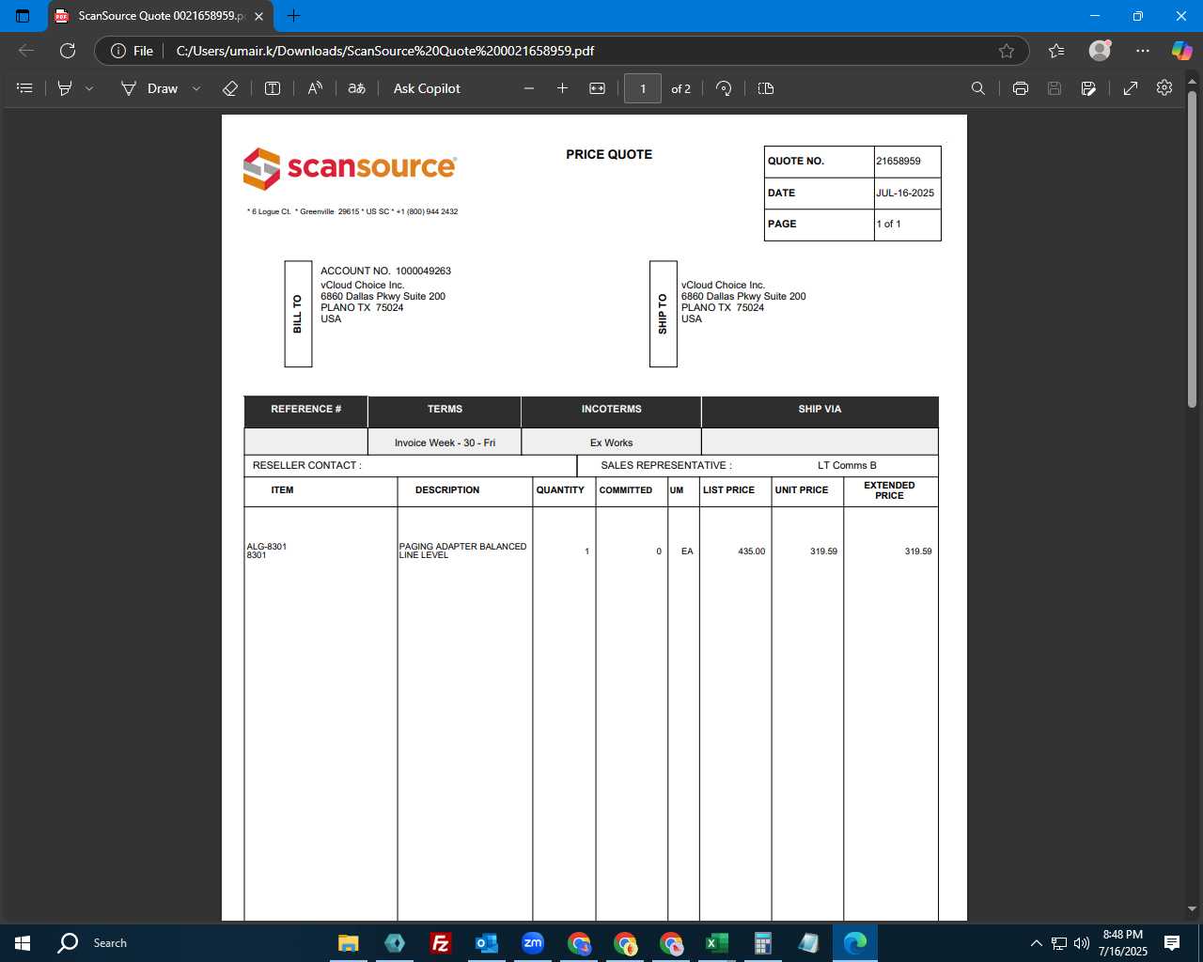Open the browser profile avatar
The image size is (1203, 962).
(1100, 50)
